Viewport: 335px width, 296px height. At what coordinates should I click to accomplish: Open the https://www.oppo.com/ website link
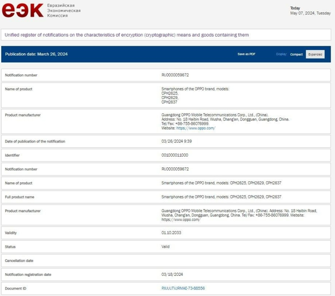(x=196, y=128)
